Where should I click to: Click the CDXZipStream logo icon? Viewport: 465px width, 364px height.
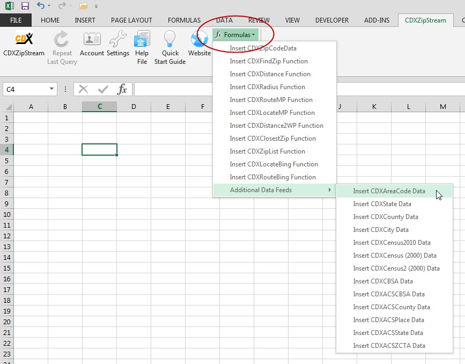(24, 39)
